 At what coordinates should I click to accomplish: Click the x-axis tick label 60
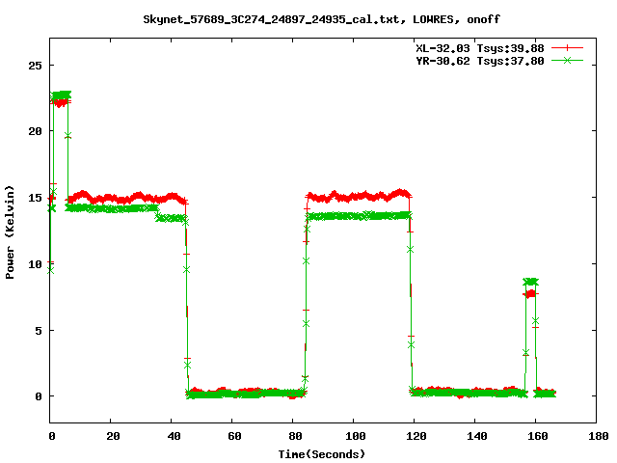point(234,436)
